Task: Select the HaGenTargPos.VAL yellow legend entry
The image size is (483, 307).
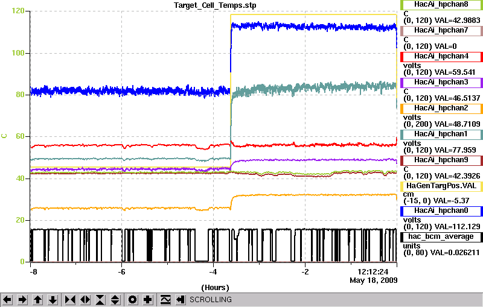Action: (441, 186)
